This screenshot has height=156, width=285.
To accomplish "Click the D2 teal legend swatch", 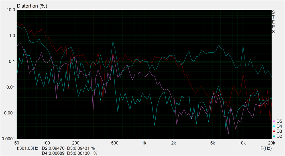I will coord(274,136).
